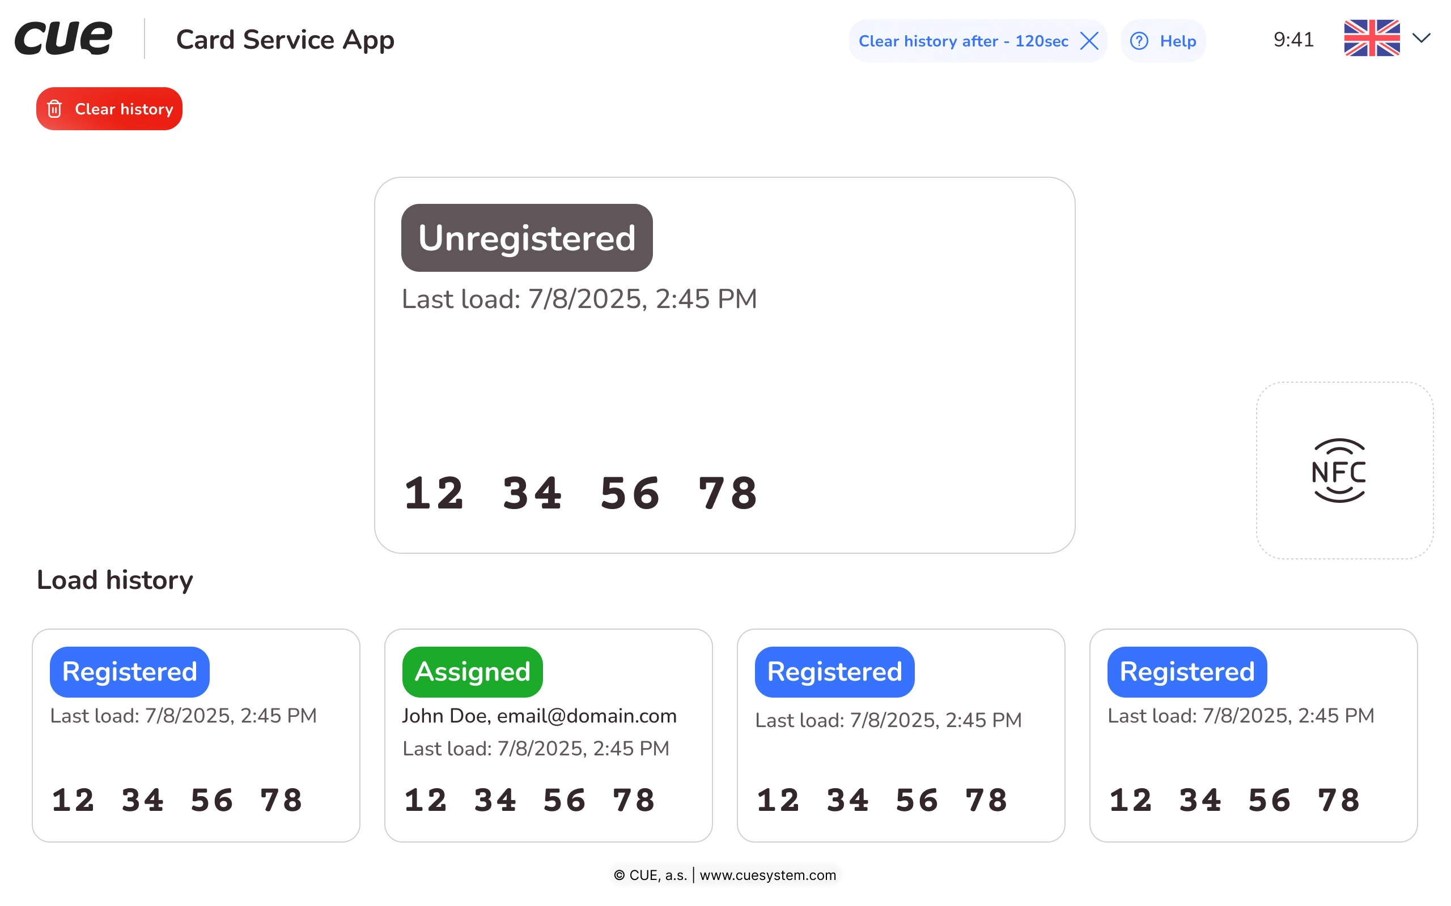Click the UK flag language icon

pos(1371,39)
